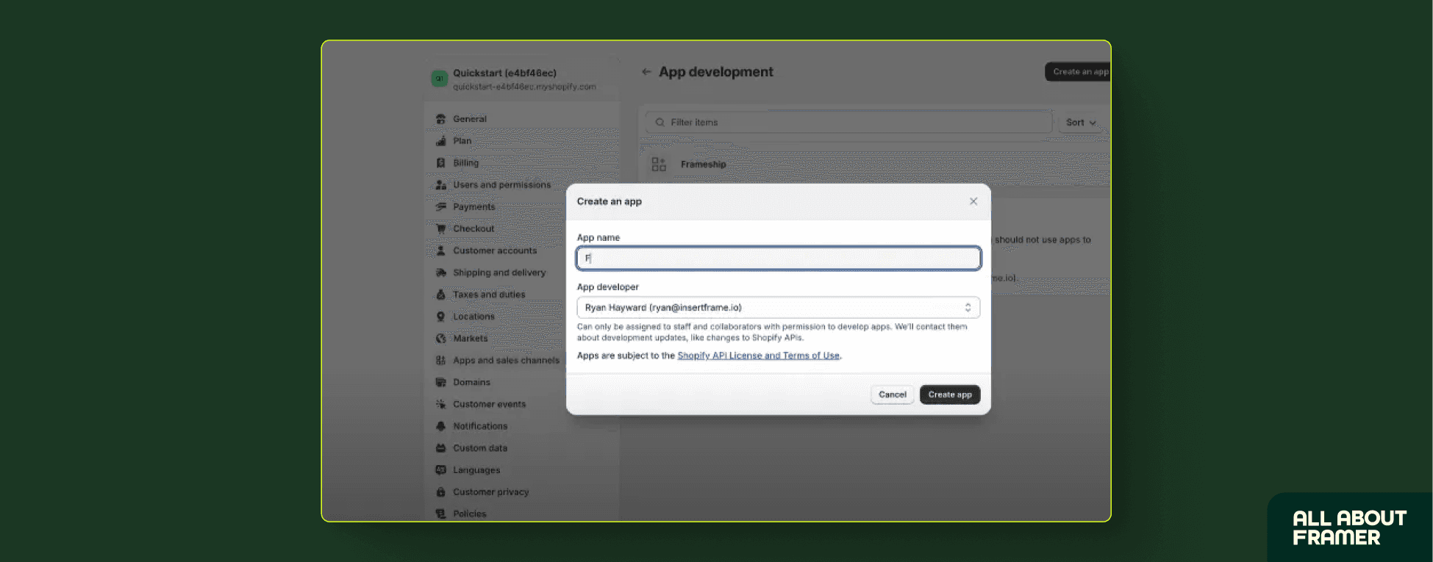Viewport: 1433px width, 562px height.
Task: Click the Quickstart (e4bf46ec) store name
Action: point(504,73)
